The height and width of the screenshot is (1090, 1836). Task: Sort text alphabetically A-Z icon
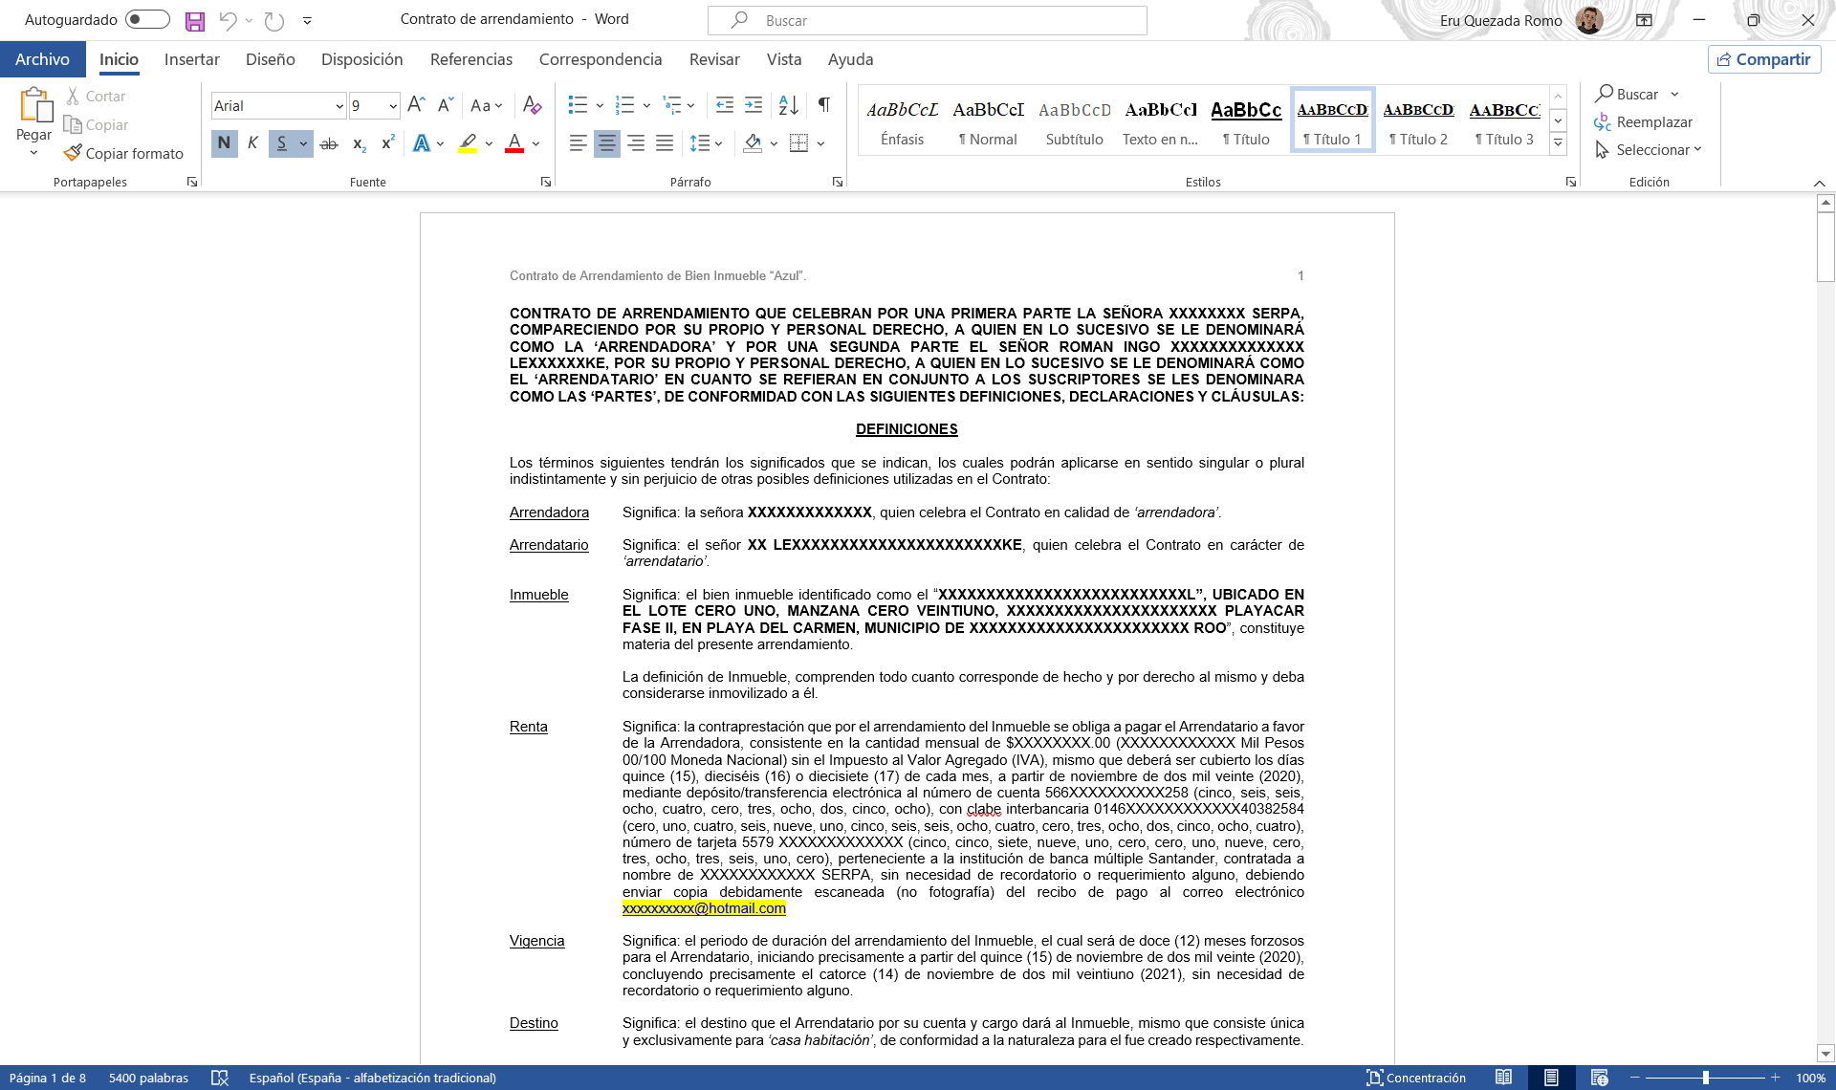click(x=789, y=105)
